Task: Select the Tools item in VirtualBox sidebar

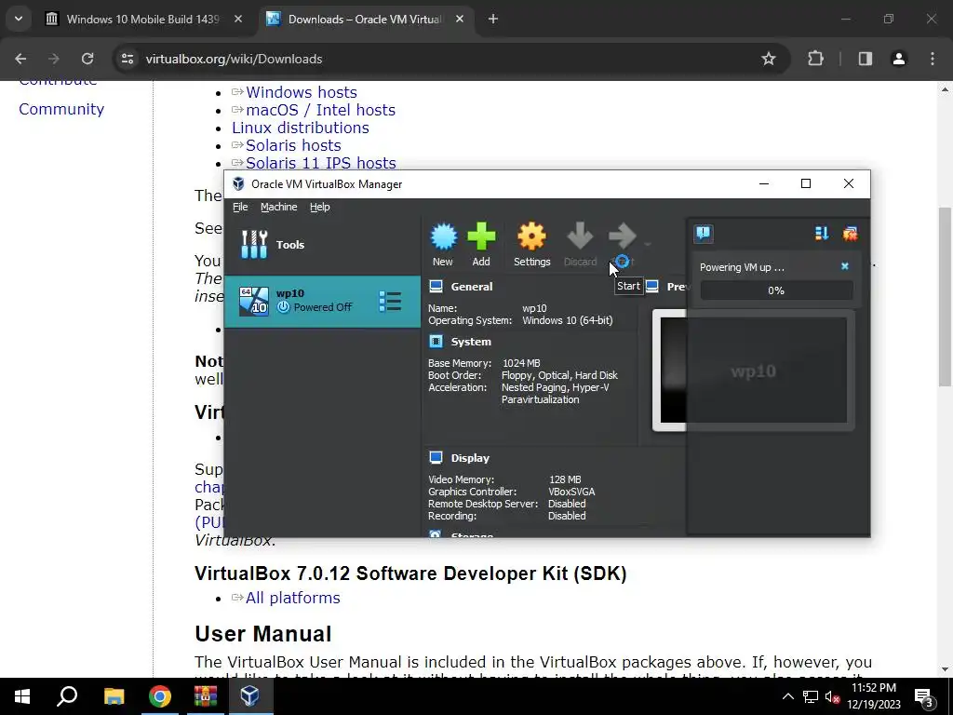Action: click(322, 245)
